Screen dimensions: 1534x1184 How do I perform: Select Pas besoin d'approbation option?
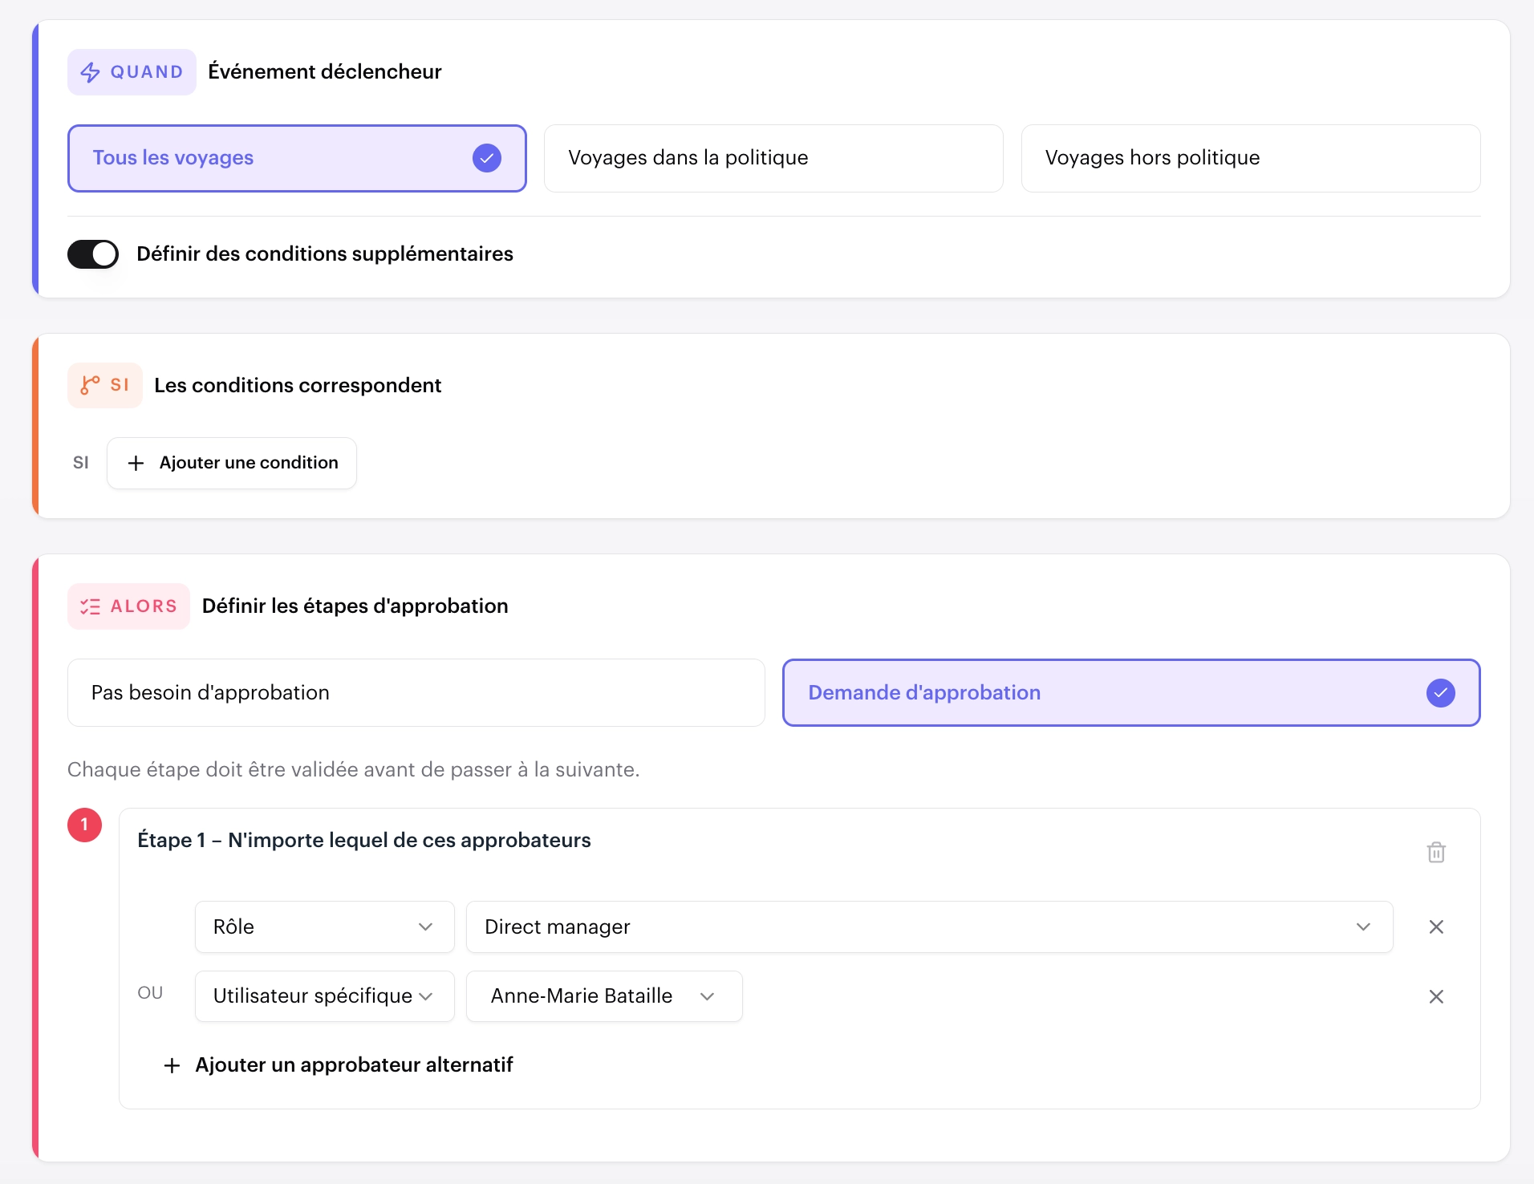pyautogui.click(x=416, y=693)
